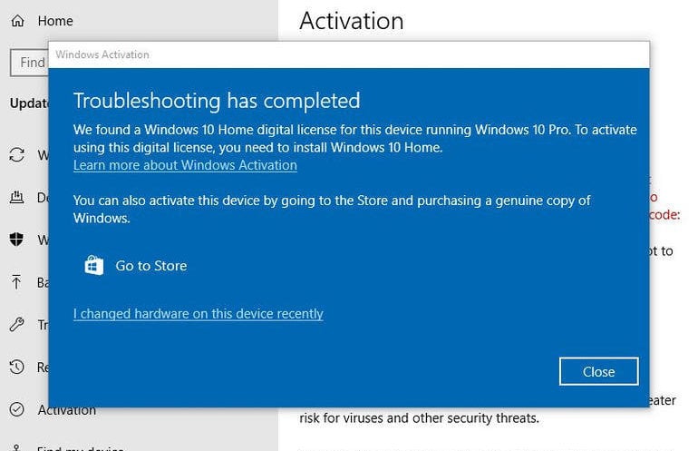The image size is (698, 451).
Task: Select the Find my device sidebar entry
Action: point(80,447)
